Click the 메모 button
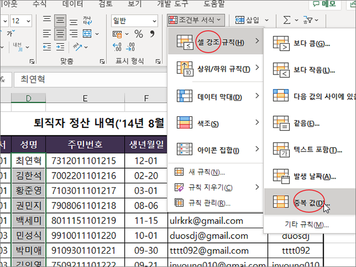The height and width of the screenshot is (267, 356). tap(325, 4)
